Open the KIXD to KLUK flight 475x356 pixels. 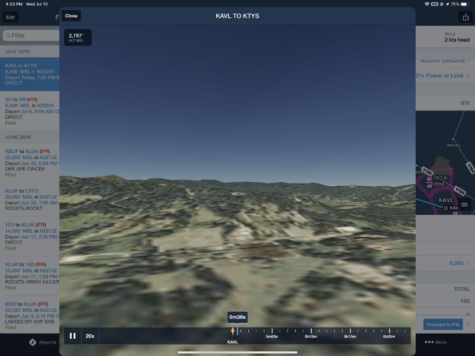click(x=30, y=316)
